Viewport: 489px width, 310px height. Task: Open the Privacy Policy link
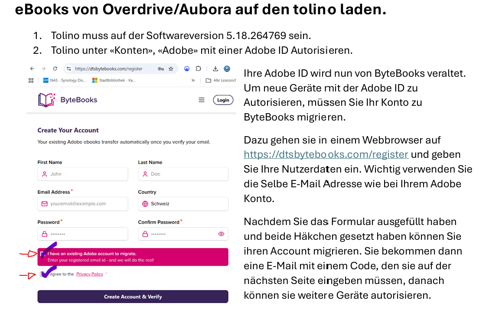pos(89,274)
